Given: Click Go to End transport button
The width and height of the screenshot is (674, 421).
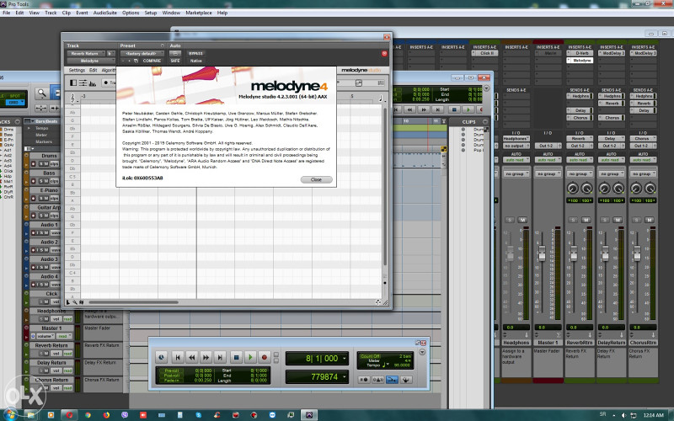Looking at the screenshot, I should [220, 357].
